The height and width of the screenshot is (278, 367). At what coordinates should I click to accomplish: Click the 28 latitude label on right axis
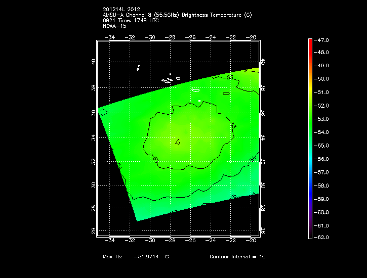[x=263, y=208]
